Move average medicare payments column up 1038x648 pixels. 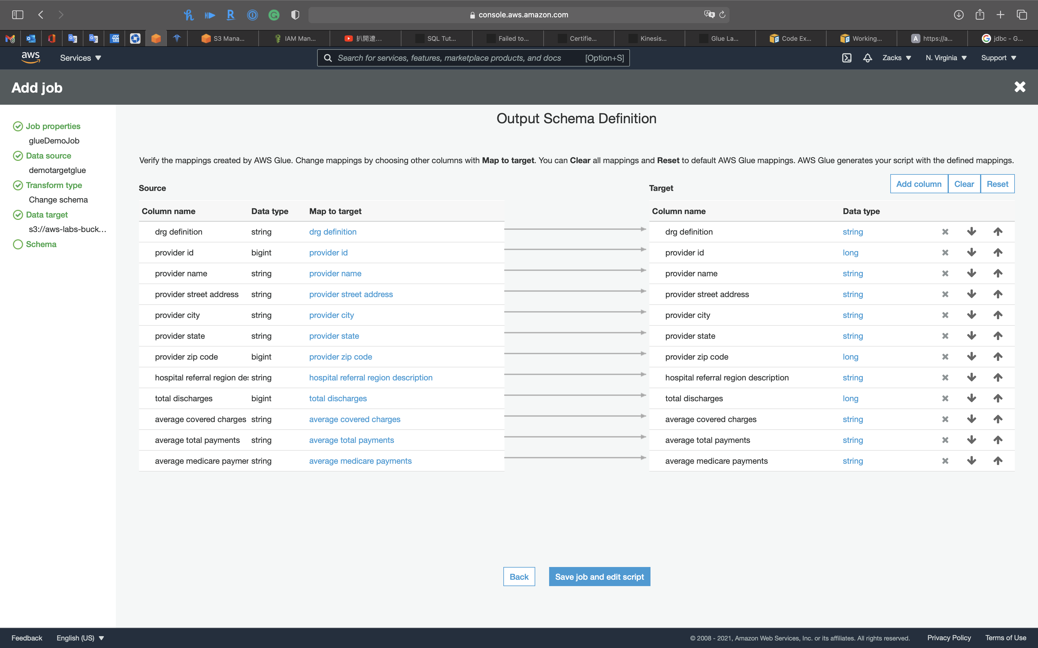point(998,461)
